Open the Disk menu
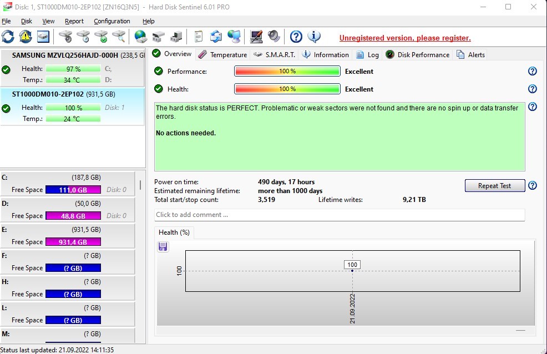Screen dimensions: 547x354 [x=27, y=21]
